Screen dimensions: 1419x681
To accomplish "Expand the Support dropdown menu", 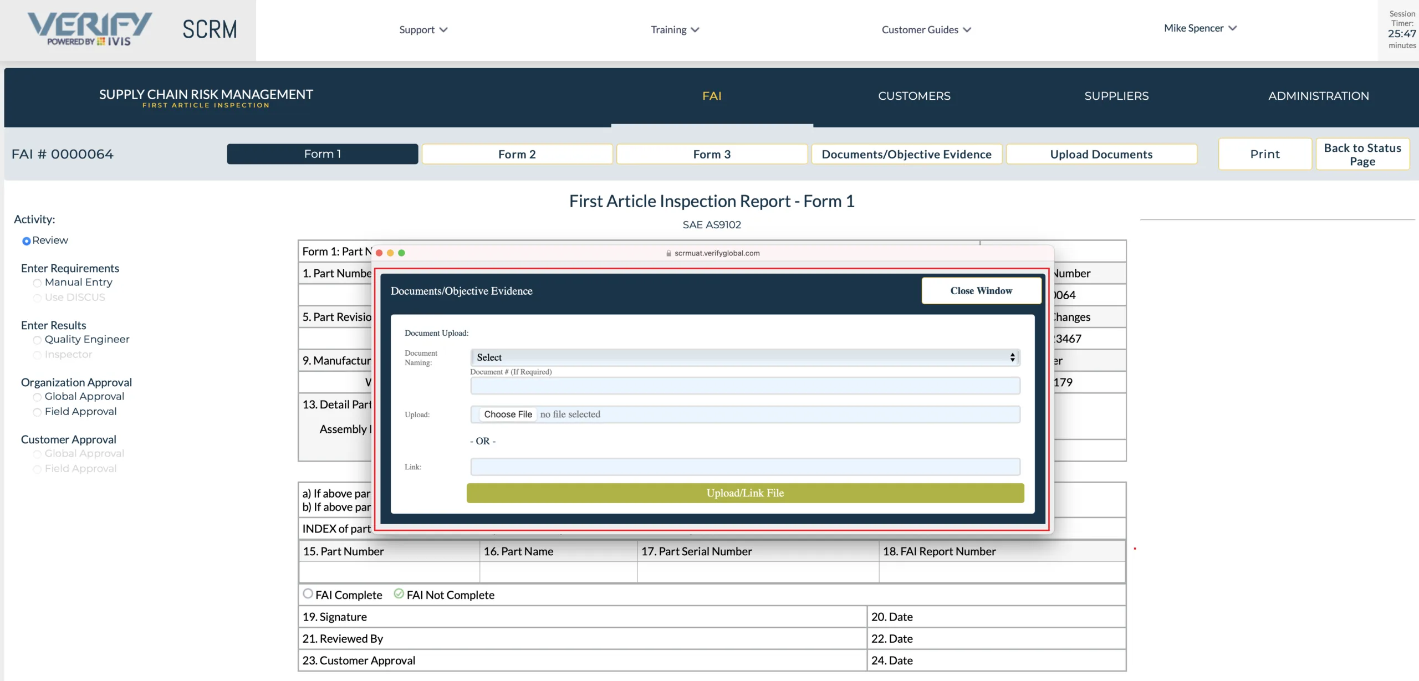I will [423, 30].
